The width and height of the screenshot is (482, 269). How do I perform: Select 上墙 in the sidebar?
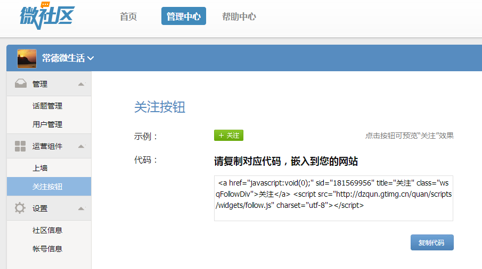(40, 168)
